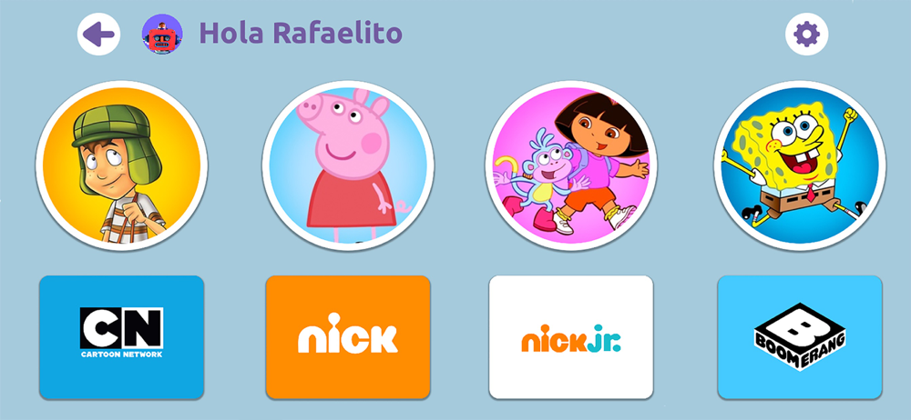Click El Chavo's green checkered cap
This screenshot has height=420, width=911.
coord(110,127)
